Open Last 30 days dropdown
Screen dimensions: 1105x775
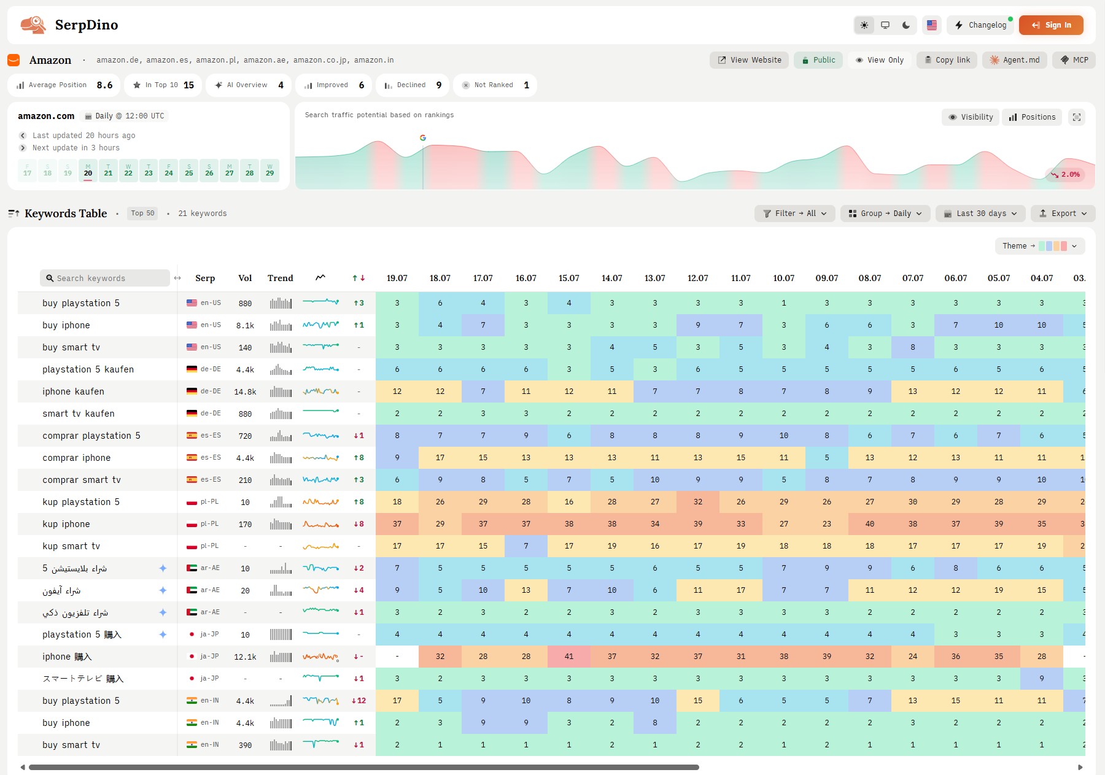tap(980, 214)
